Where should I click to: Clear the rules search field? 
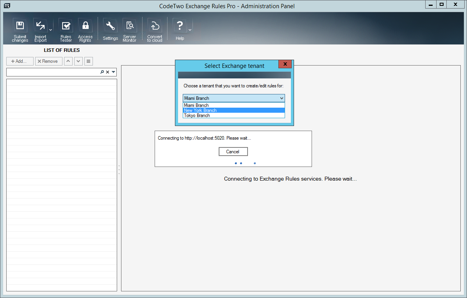coord(107,72)
